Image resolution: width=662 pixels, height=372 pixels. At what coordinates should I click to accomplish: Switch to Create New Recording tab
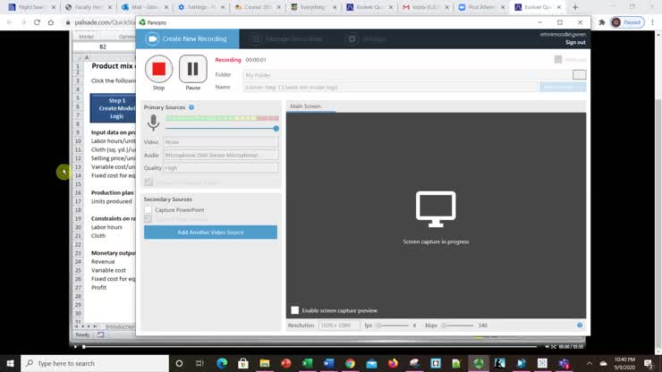(x=188, y=39)
